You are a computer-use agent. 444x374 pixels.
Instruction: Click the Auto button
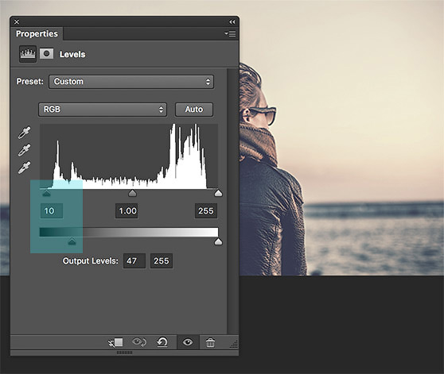tap(194, 110)
